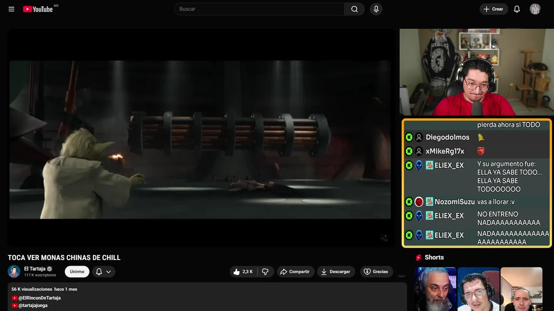Open the middle Shorts thumbnail with headphones

click(x=478, y=289)
